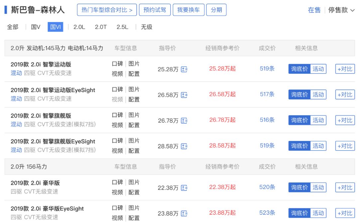Screen dimensions: 359x224
Task: Click 询底价 for 2019款 智擎运动版
Action: 299,69
